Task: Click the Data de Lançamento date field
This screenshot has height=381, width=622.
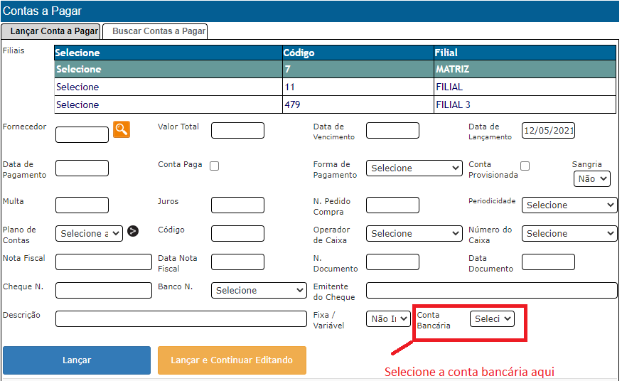Action: pyautogui.click(x=548, y=131)
